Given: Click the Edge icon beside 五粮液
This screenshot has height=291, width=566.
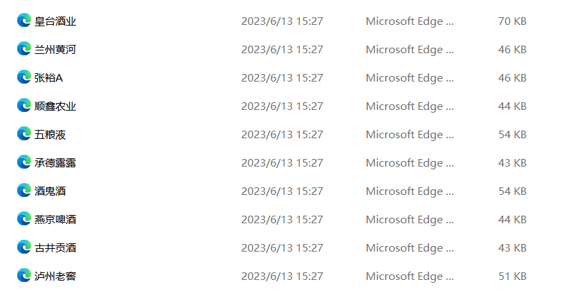Looking at the screenshot, I should [x=23, y=134].
